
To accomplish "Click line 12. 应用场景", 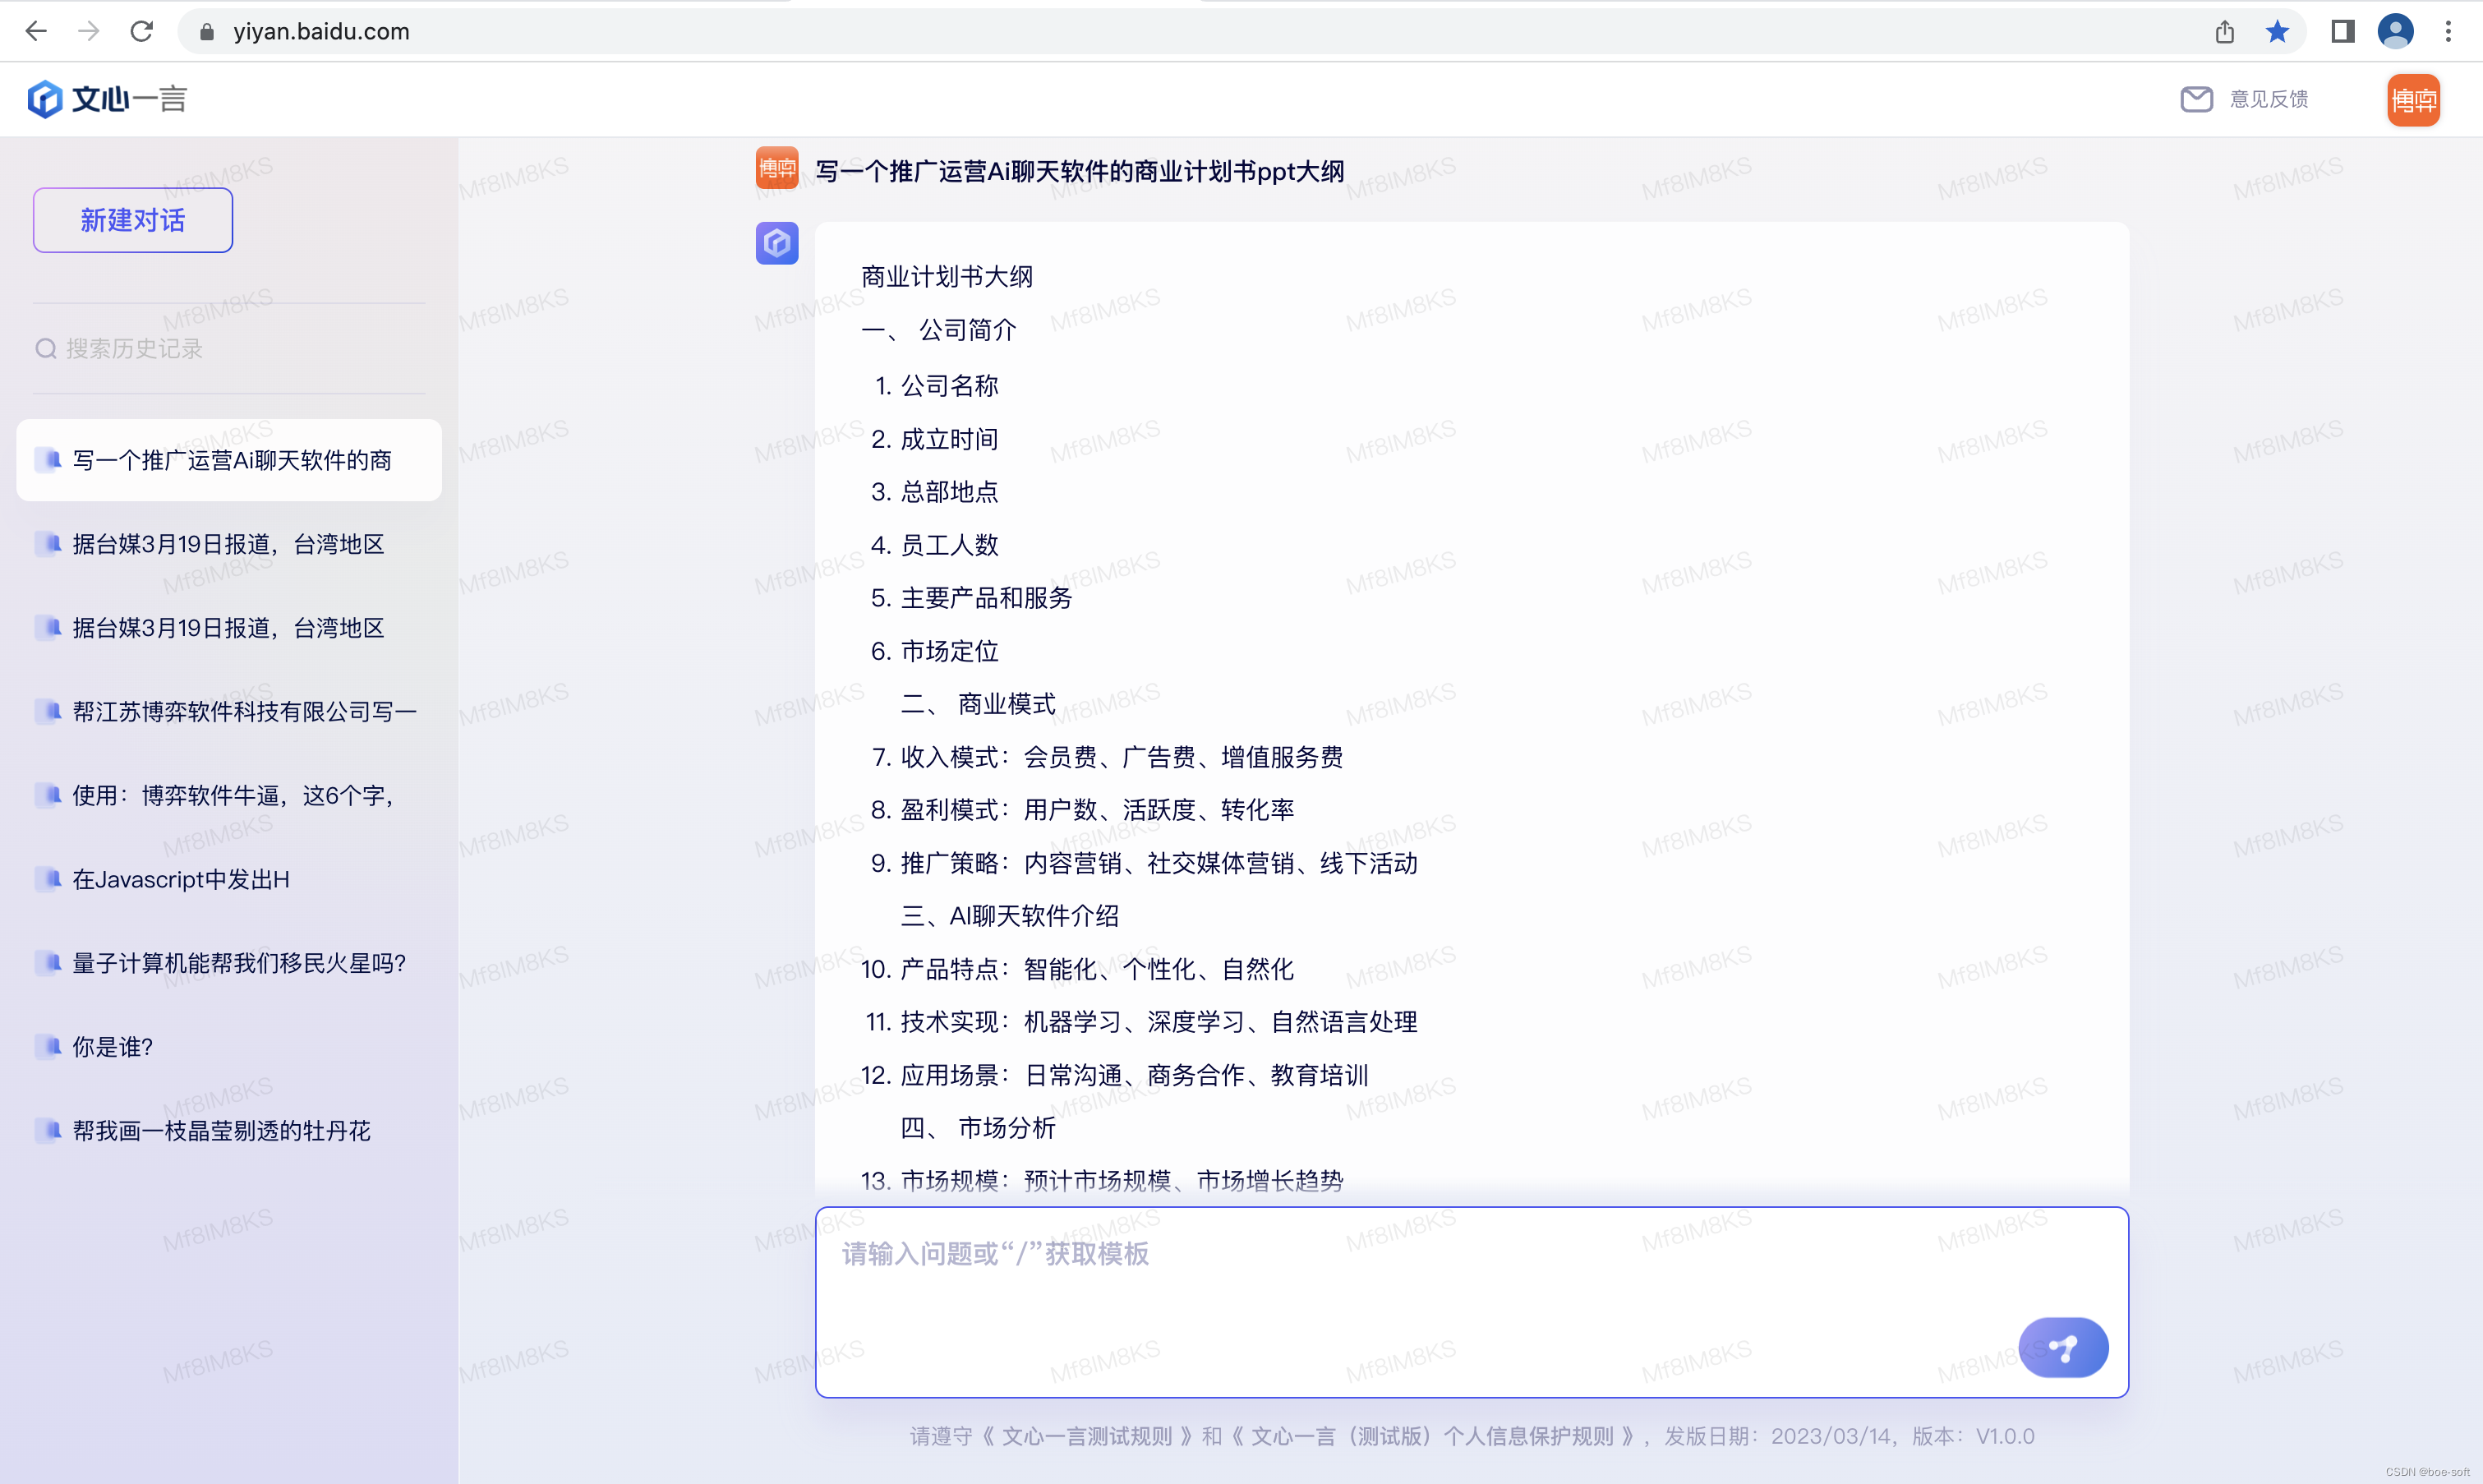I will 1114,1075.
